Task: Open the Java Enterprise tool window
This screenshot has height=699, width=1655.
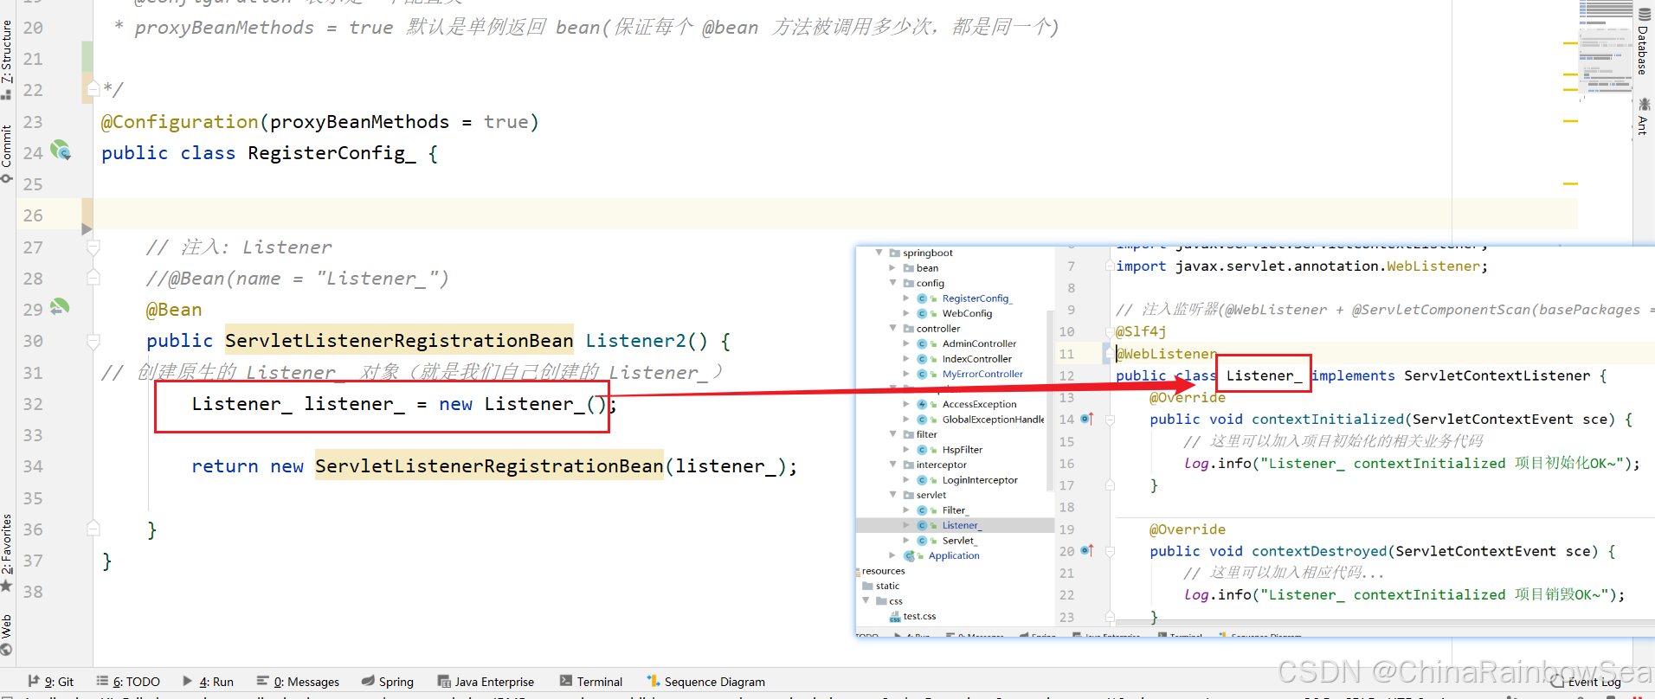Action: coord(486,682)
